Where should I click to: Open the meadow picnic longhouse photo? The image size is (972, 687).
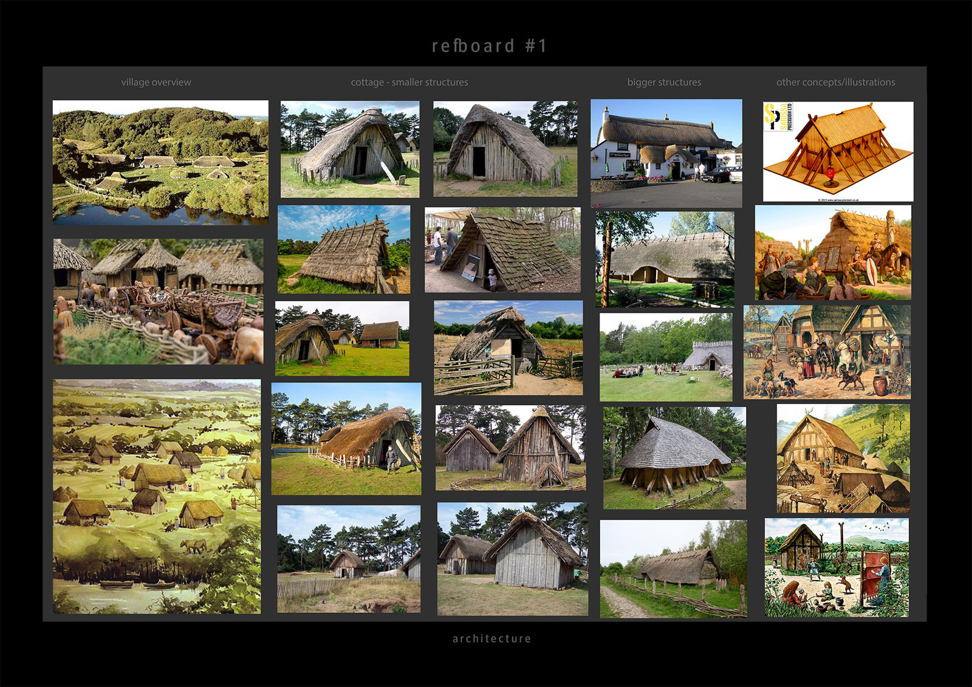666,357
